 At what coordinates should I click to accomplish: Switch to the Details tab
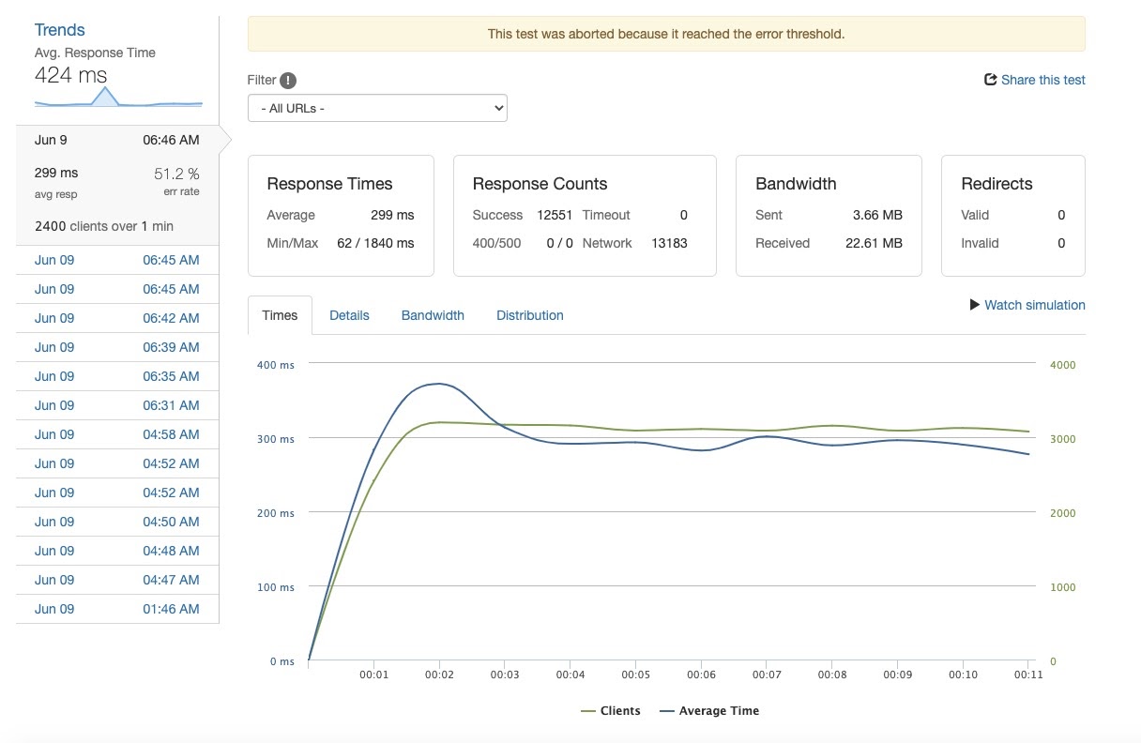click(349, 315)
